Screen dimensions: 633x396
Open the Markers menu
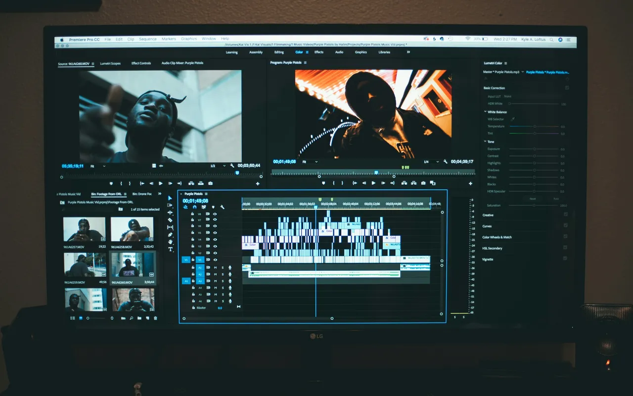point(169,39)
